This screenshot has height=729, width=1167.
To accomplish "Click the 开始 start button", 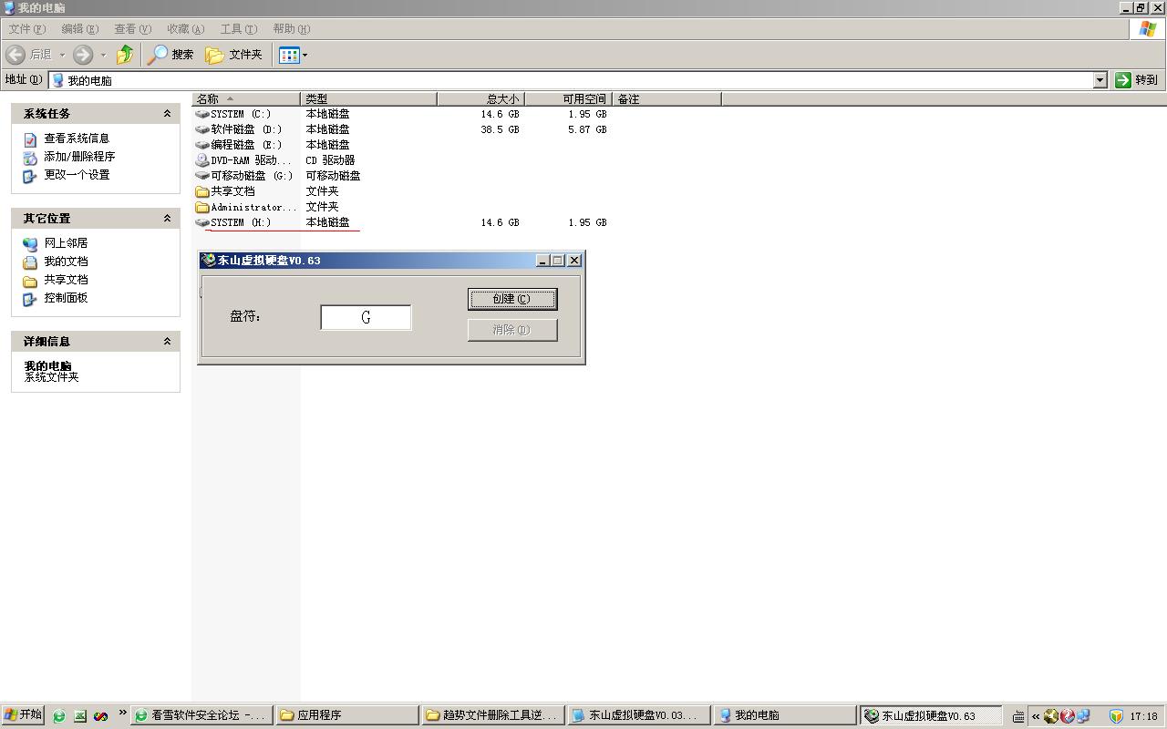I will tap(23, 715).
